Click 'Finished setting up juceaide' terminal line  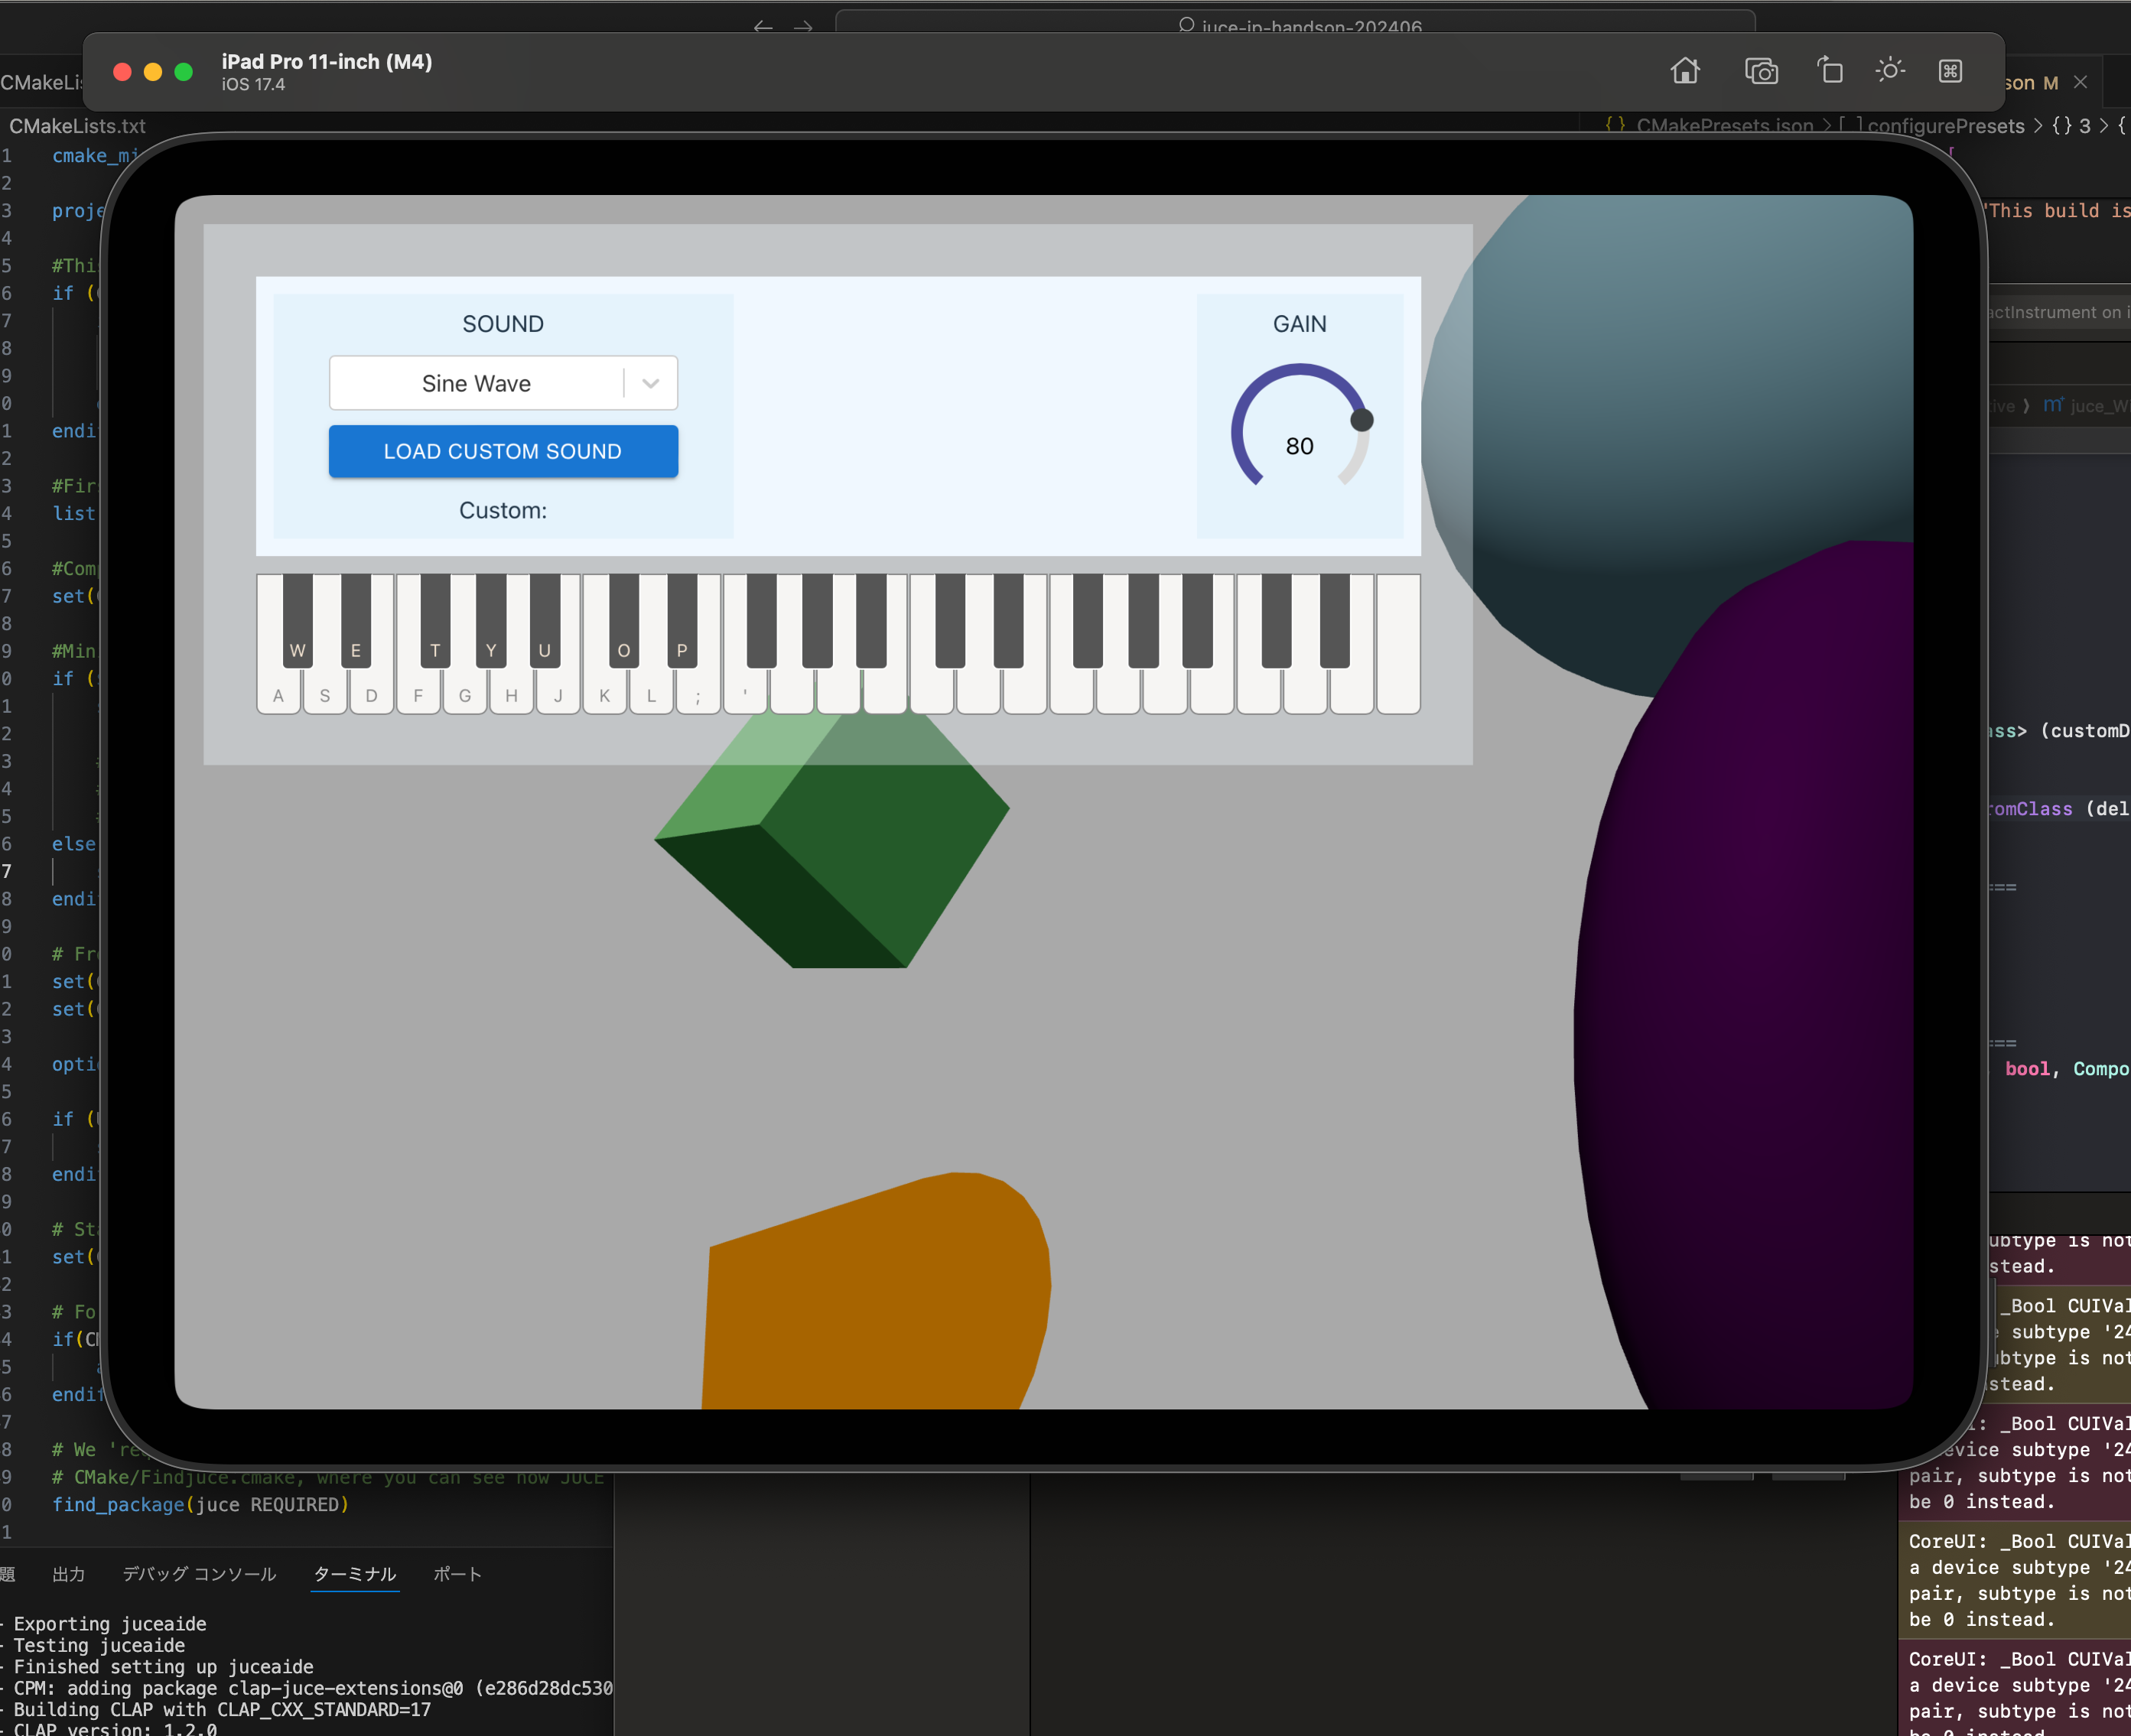pyautogui.click(x=163, y=1666)
